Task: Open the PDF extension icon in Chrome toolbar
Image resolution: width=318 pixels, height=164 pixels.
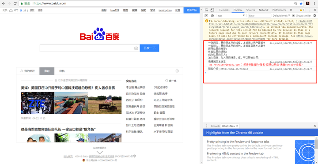Action: (x=308, y=4)
